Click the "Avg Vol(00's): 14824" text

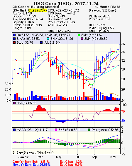tap(28, 19)
